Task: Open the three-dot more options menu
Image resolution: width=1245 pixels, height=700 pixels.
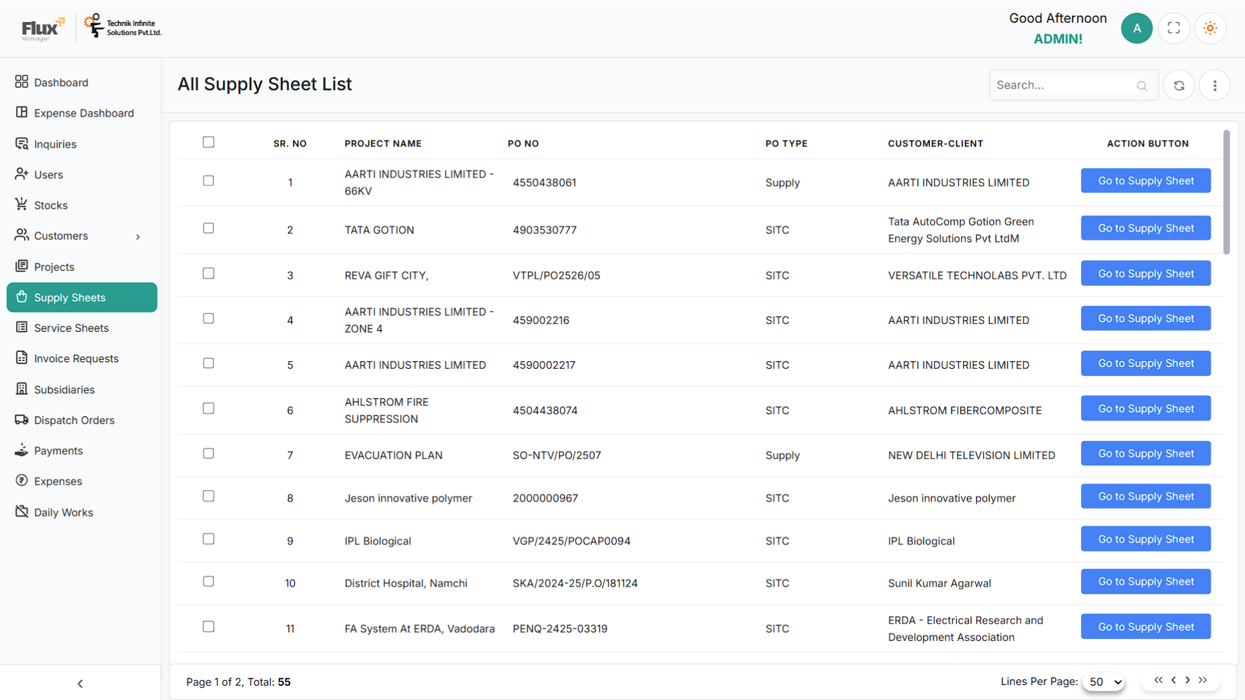Action: click(1215, 85)
